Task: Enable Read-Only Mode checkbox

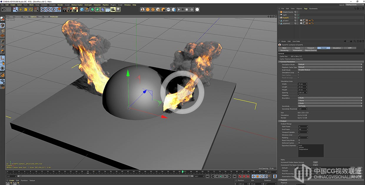Action: (299, 140)
